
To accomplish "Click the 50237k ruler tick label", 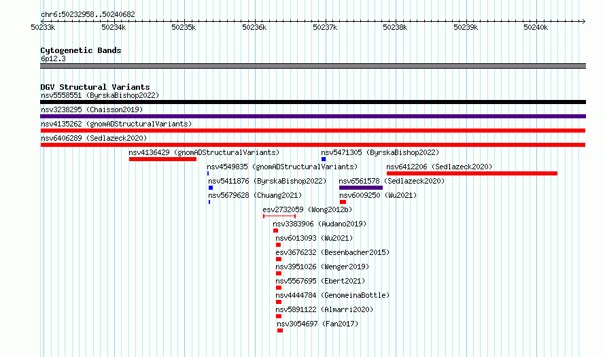I will [x=325, y=27].
